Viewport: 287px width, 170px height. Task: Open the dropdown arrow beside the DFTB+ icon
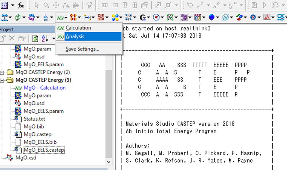(x=107, y=18)
